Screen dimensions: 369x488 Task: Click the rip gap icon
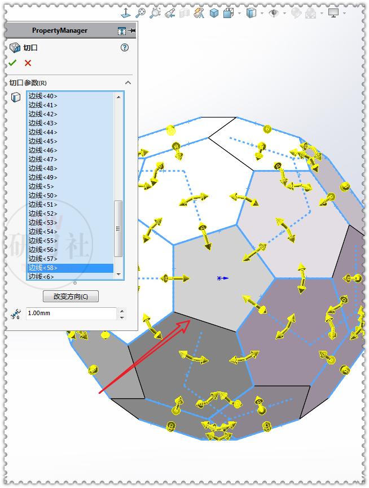pyautogui.click(x=16, y=314)
